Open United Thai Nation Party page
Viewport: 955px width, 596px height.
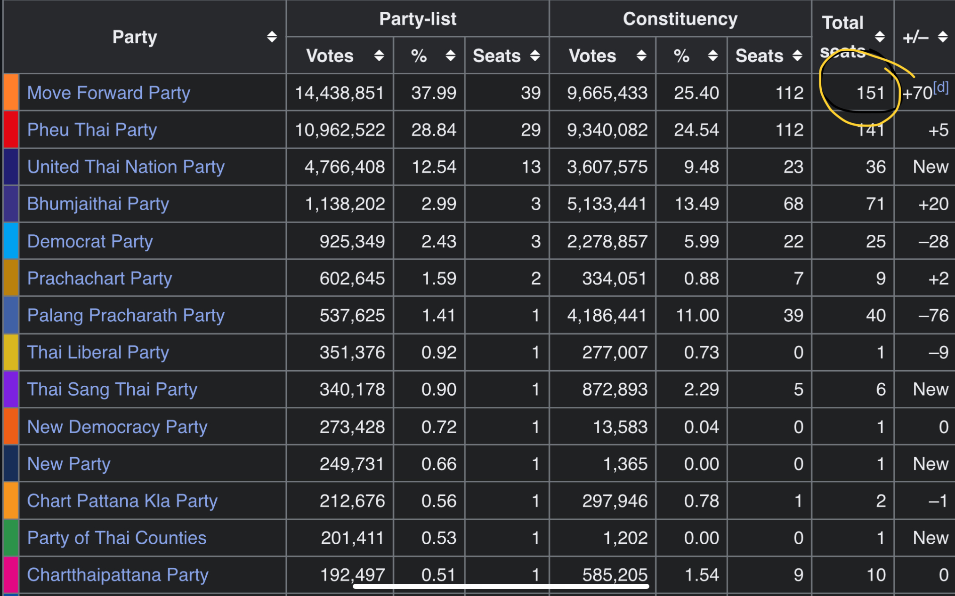tap(126, 167)
